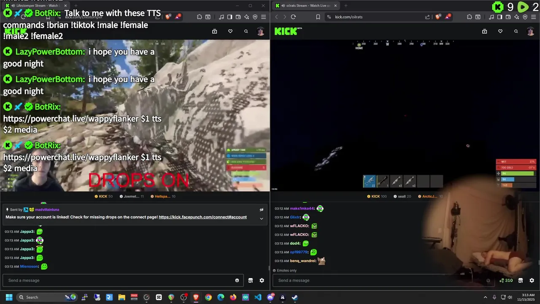Open Brave Wallet in oilrats window
The image size is (540, 304).
coord(508,17)
